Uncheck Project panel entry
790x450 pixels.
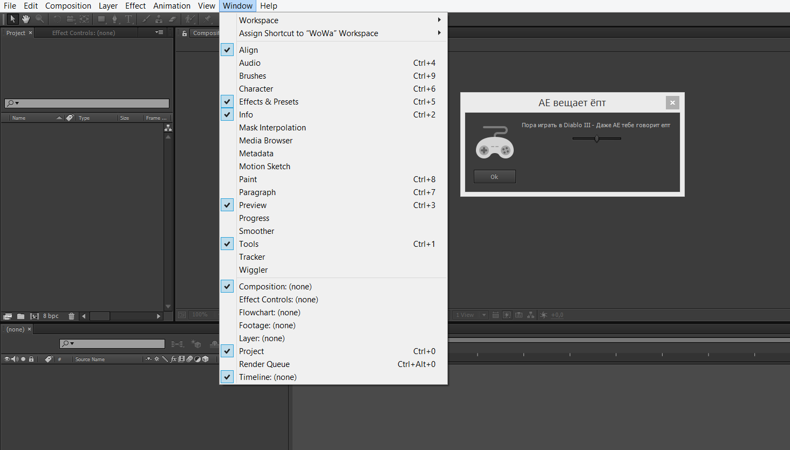coord(227,351)
